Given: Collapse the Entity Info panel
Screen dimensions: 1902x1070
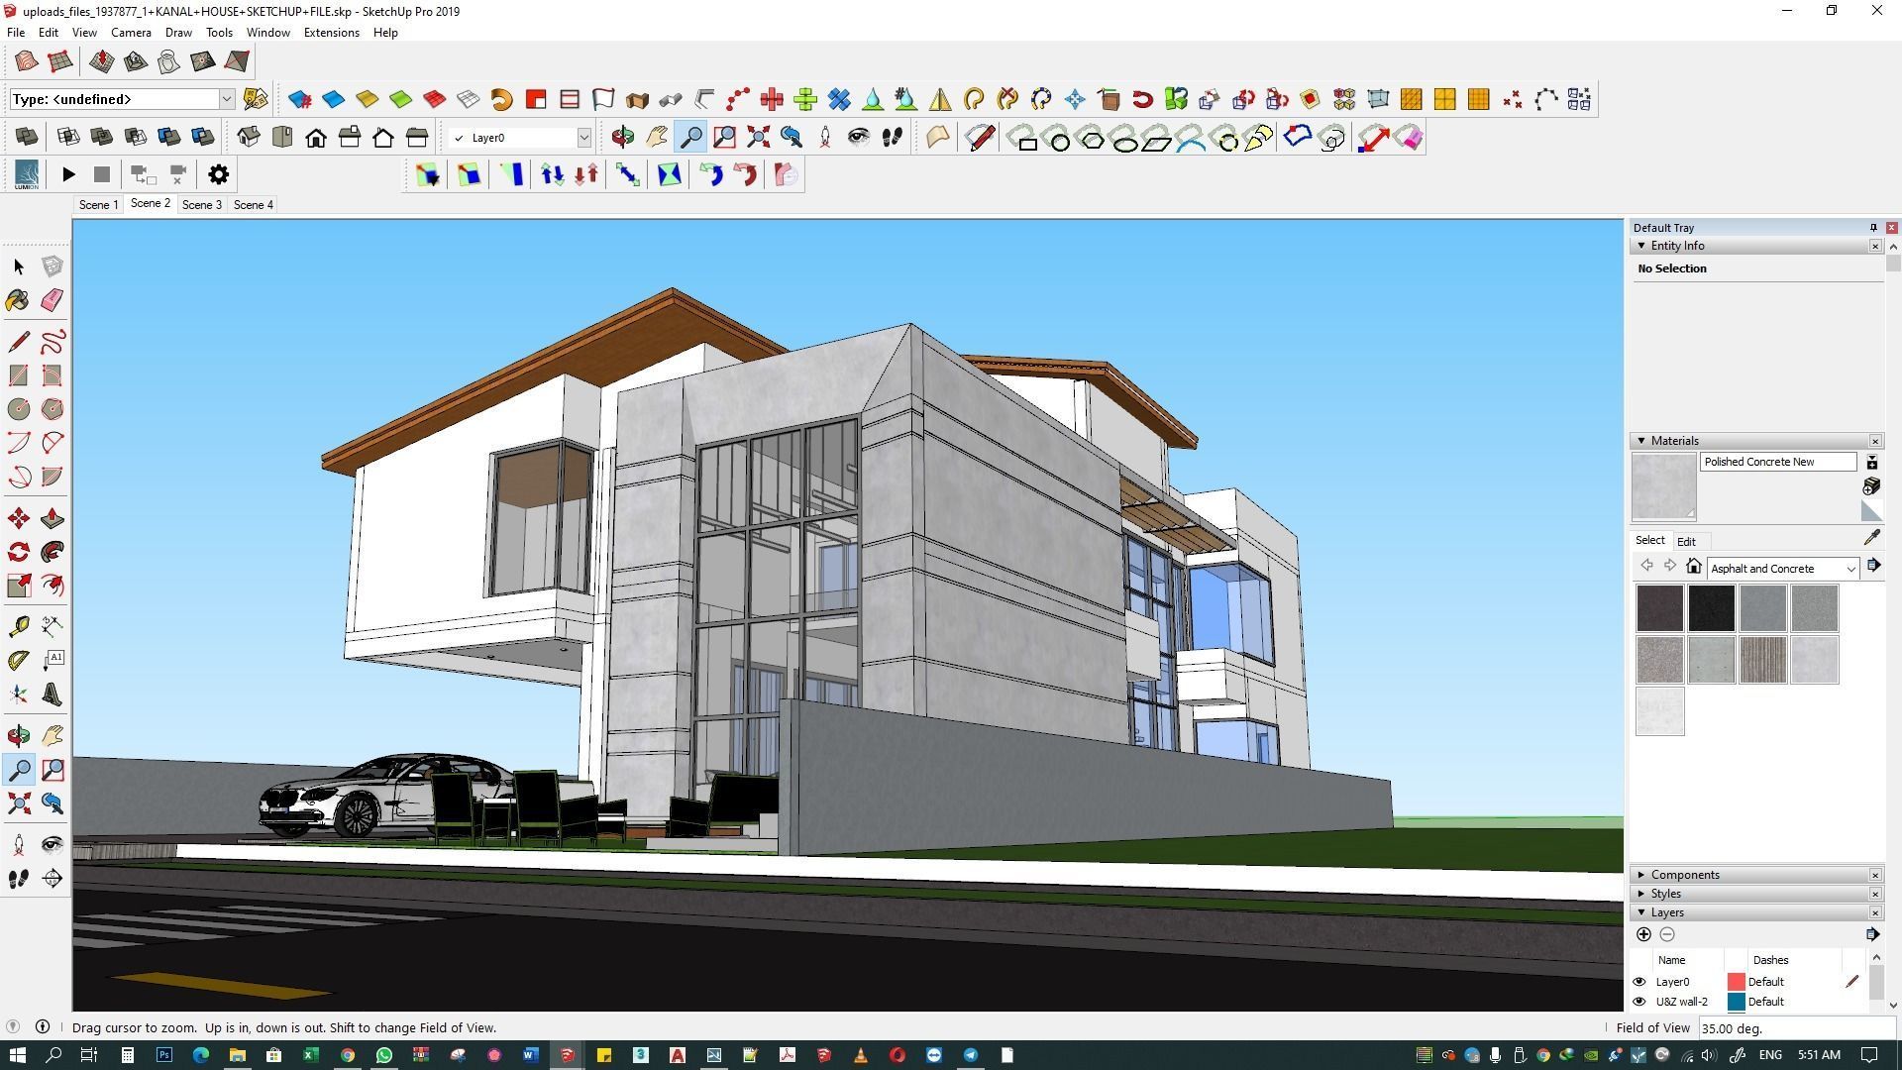Looking at the screenshot, I should [x=1641, y=246].
